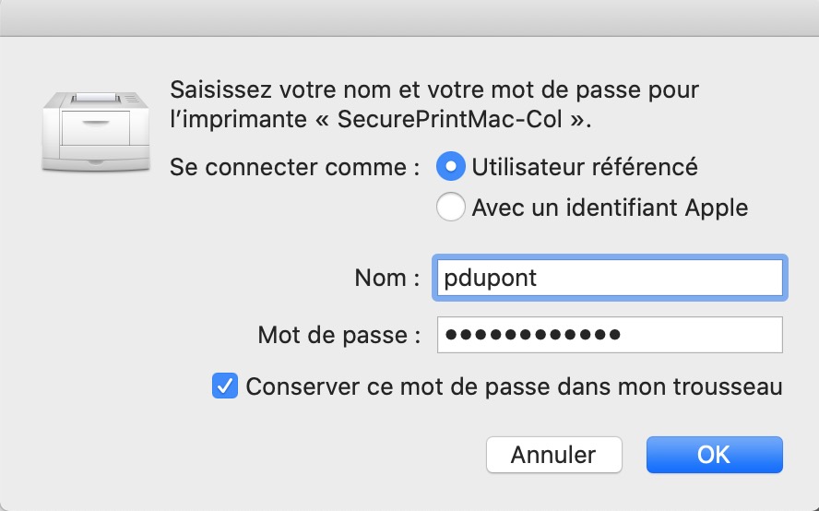This screenshot has height=511, width=819.
Task: Click the 'Avec un identifiant Apple' label text
Action: (x=609, y=208)
